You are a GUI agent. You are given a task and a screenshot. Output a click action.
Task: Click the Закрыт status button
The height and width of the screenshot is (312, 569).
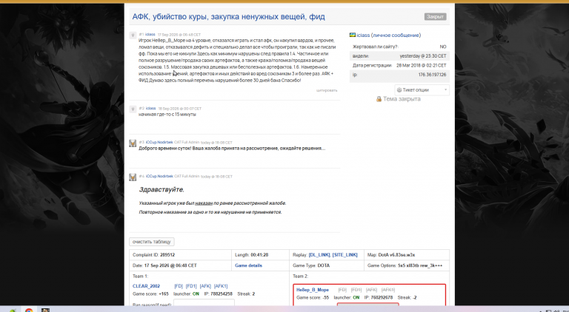point(435,17)
